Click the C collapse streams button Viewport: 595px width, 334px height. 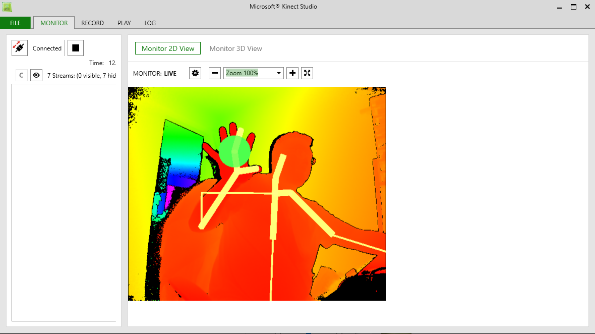coord(21,75)
